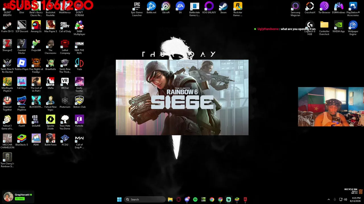Open Spotify from the taskbar
This screenshot has width=364, height=204.
click(195, 199)
